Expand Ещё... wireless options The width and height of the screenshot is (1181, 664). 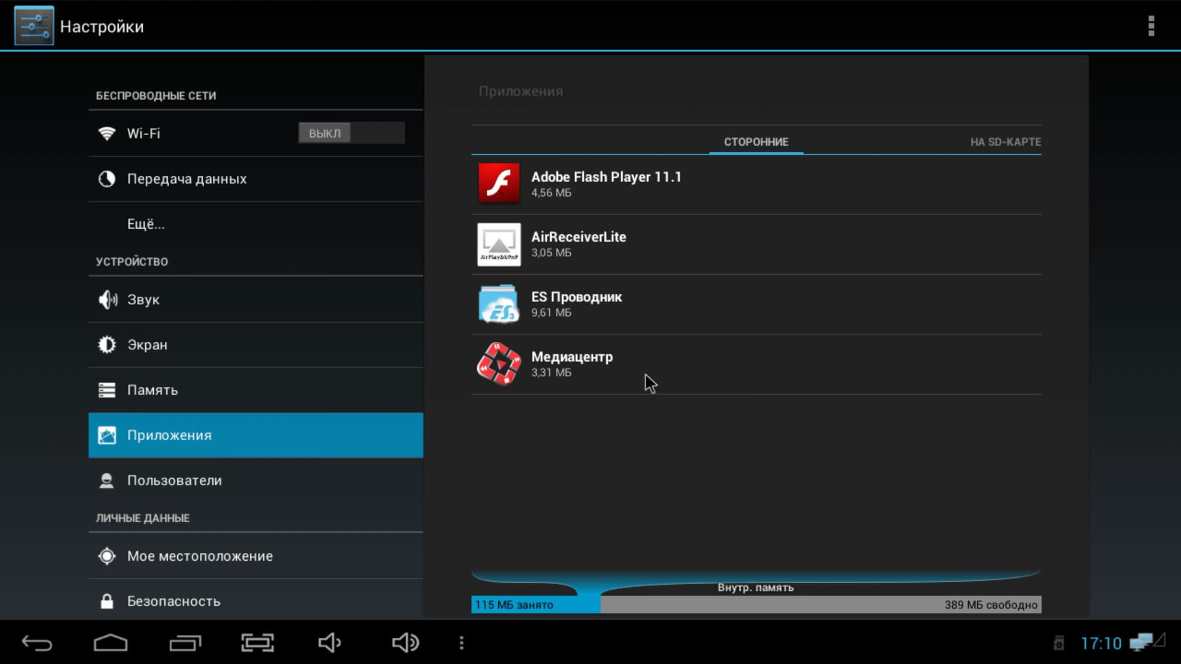tap(146, 224)
